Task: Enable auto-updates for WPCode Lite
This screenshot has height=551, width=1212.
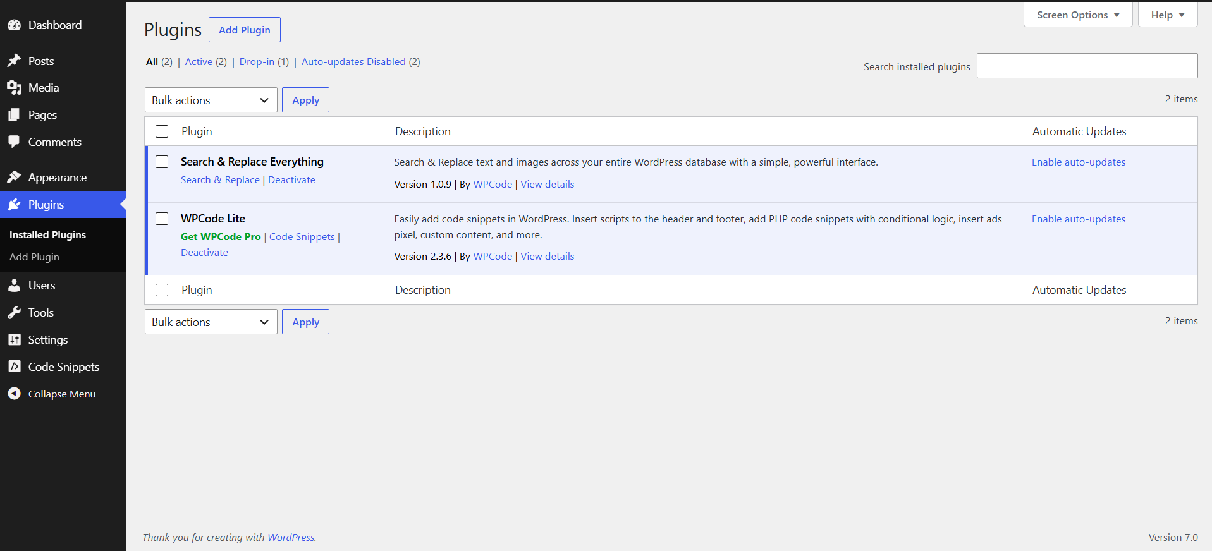Action: click(x=1079, y=219)
